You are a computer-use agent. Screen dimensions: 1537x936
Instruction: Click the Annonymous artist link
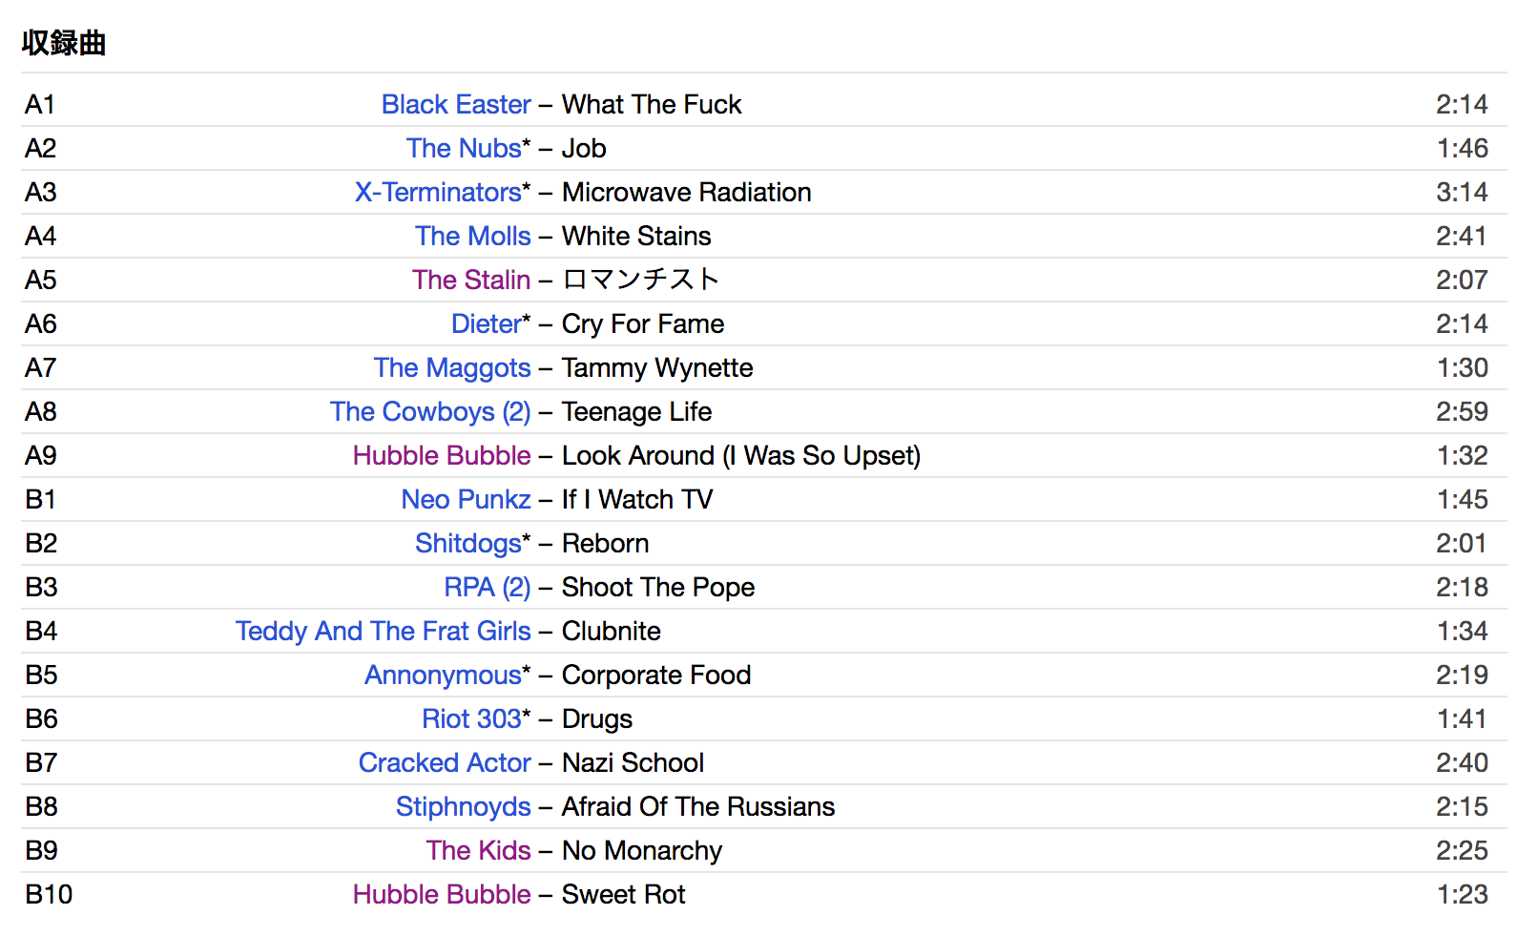point(444,675)
